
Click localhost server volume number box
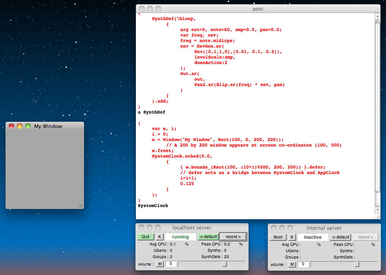tap(170, 264)
